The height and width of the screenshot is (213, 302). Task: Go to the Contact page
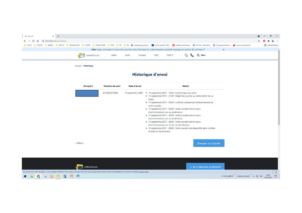coord(142,55)
